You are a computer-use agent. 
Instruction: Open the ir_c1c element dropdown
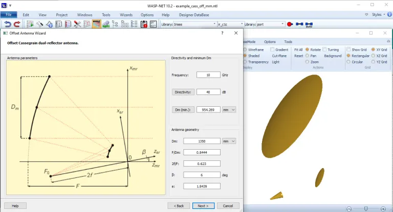(242, 24)
